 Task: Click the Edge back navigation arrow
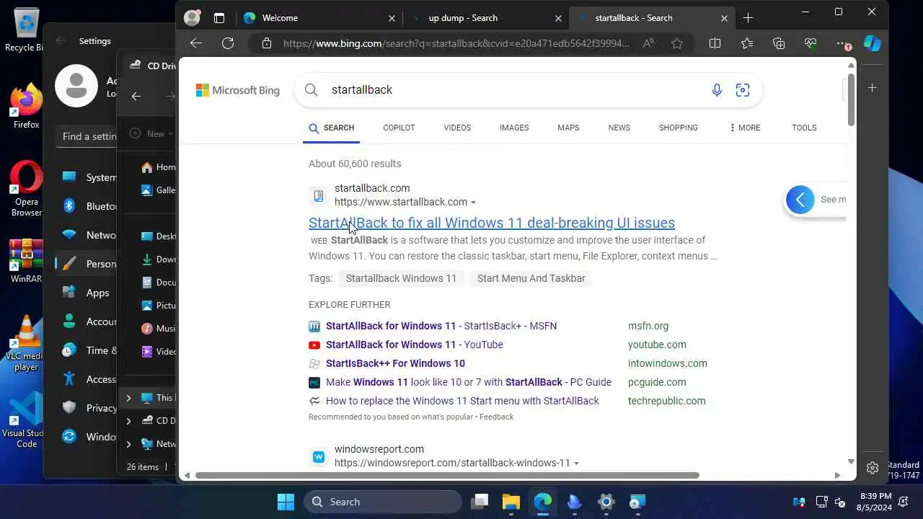pos(196,43)
